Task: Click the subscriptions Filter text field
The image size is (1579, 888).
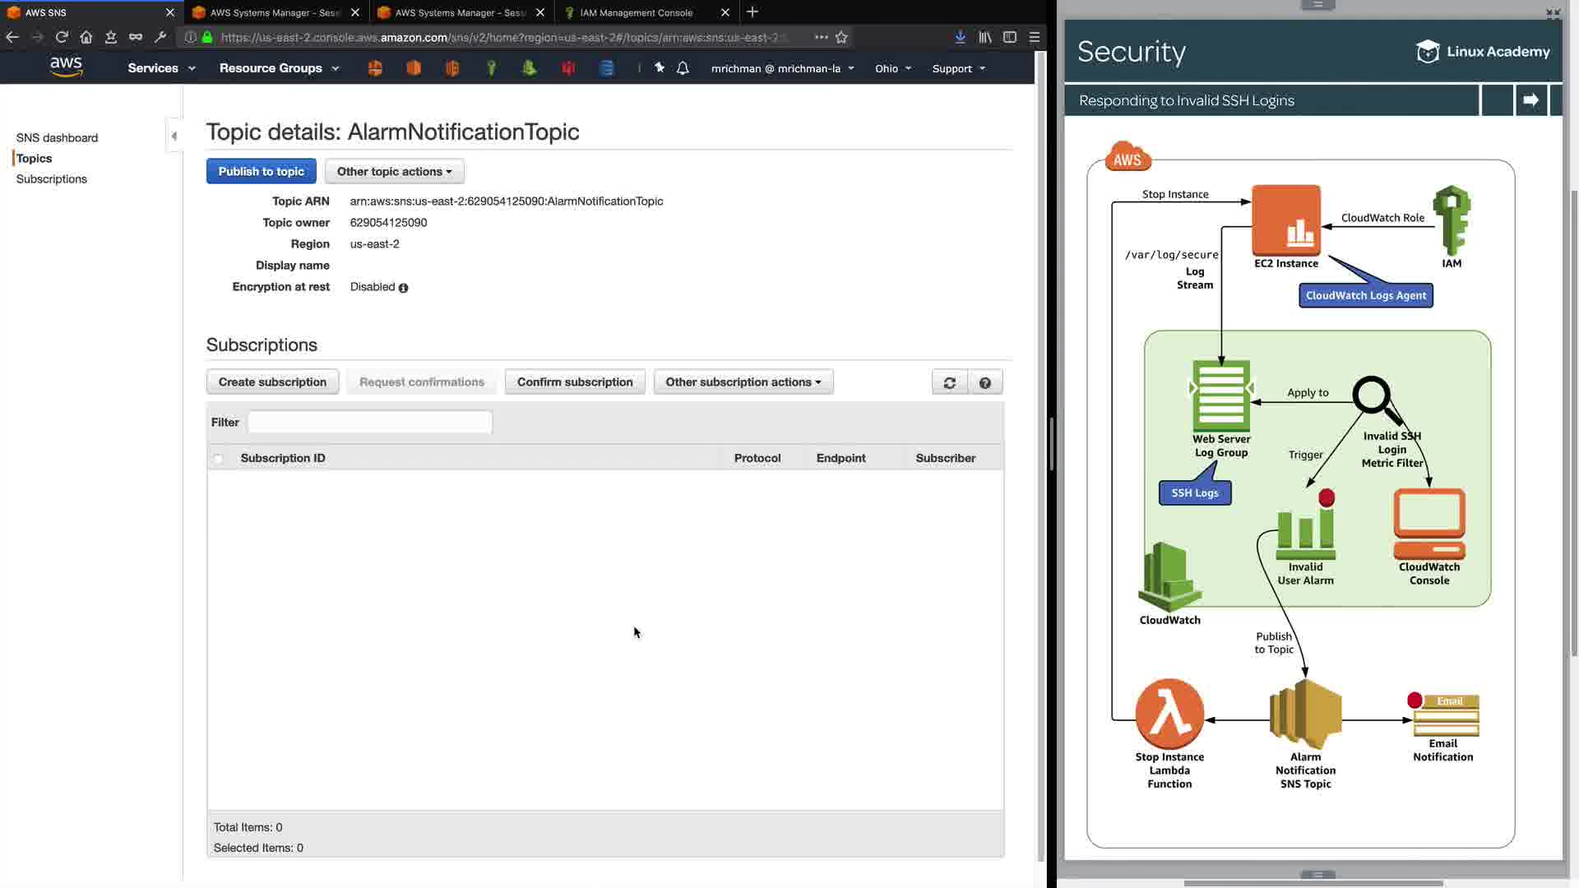Action: (x=369, y=423)
